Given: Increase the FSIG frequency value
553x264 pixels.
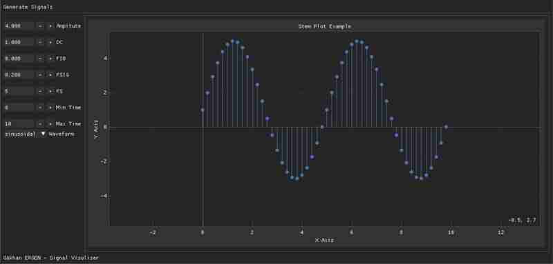Looking at the screenshot, I should coord(50,75).
